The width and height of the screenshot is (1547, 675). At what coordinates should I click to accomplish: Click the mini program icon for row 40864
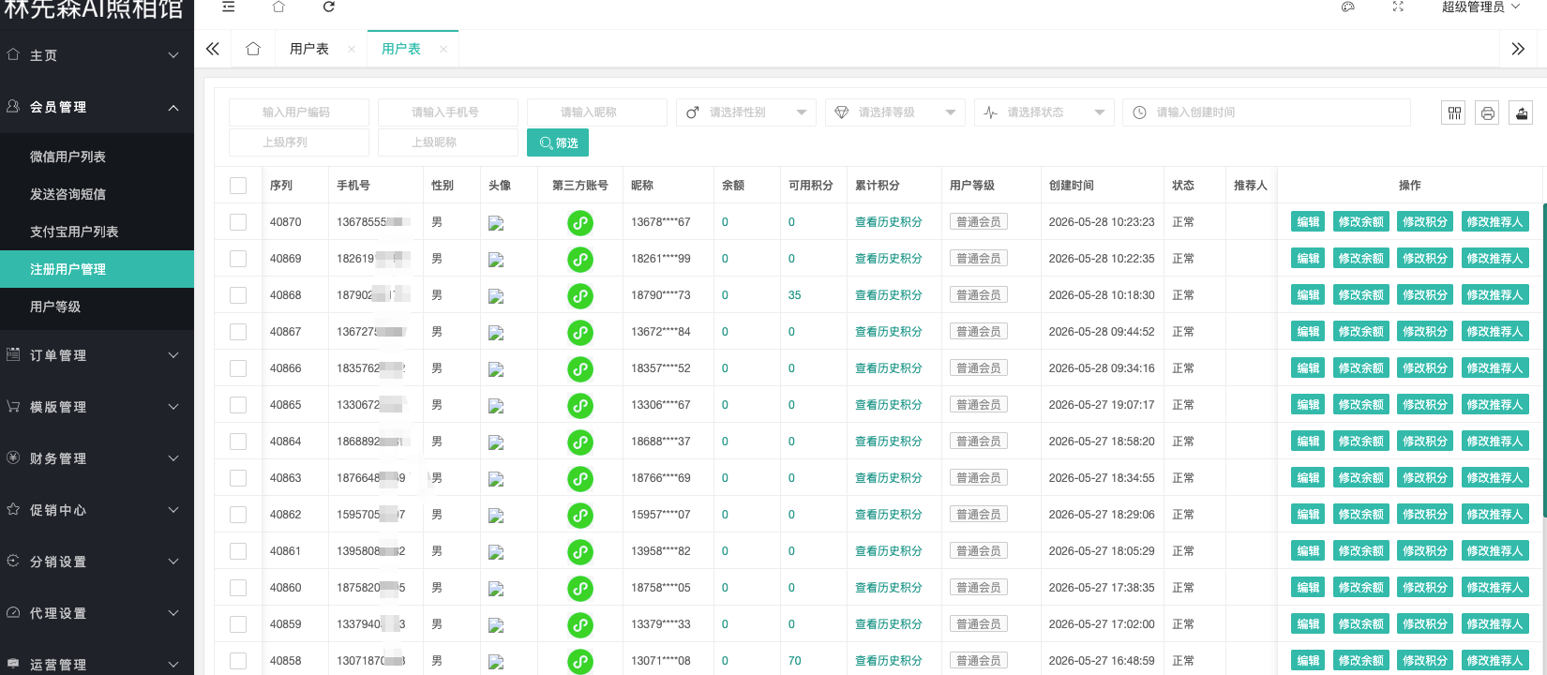pyautogui.click(x=580, y=442)
